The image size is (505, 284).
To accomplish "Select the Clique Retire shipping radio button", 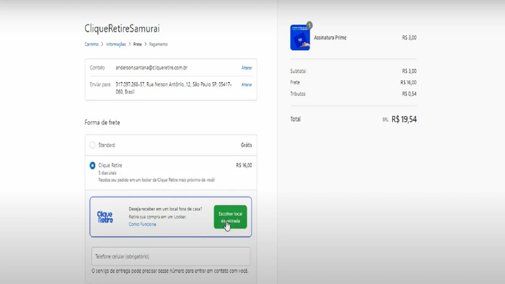I will point(92,165).
